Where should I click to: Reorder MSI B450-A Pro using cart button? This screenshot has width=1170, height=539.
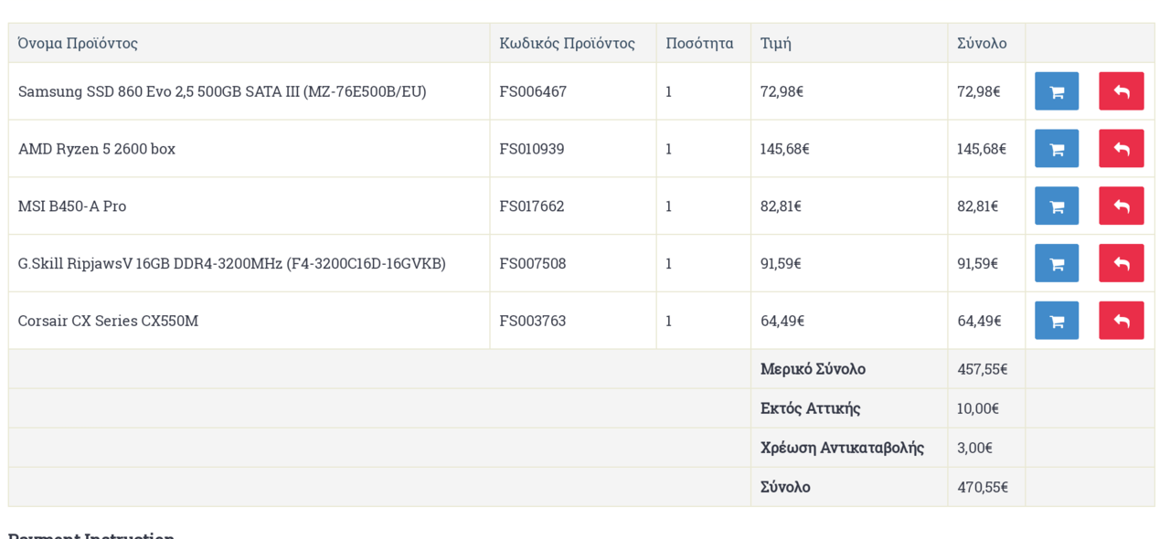pyautogui.click(x=1057, y=206)
